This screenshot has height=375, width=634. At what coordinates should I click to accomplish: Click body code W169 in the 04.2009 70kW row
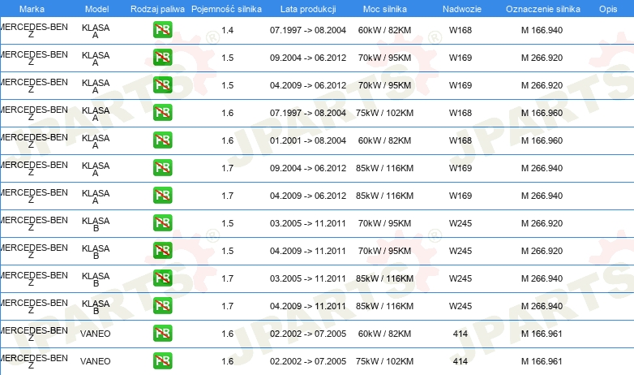point(461,85)
